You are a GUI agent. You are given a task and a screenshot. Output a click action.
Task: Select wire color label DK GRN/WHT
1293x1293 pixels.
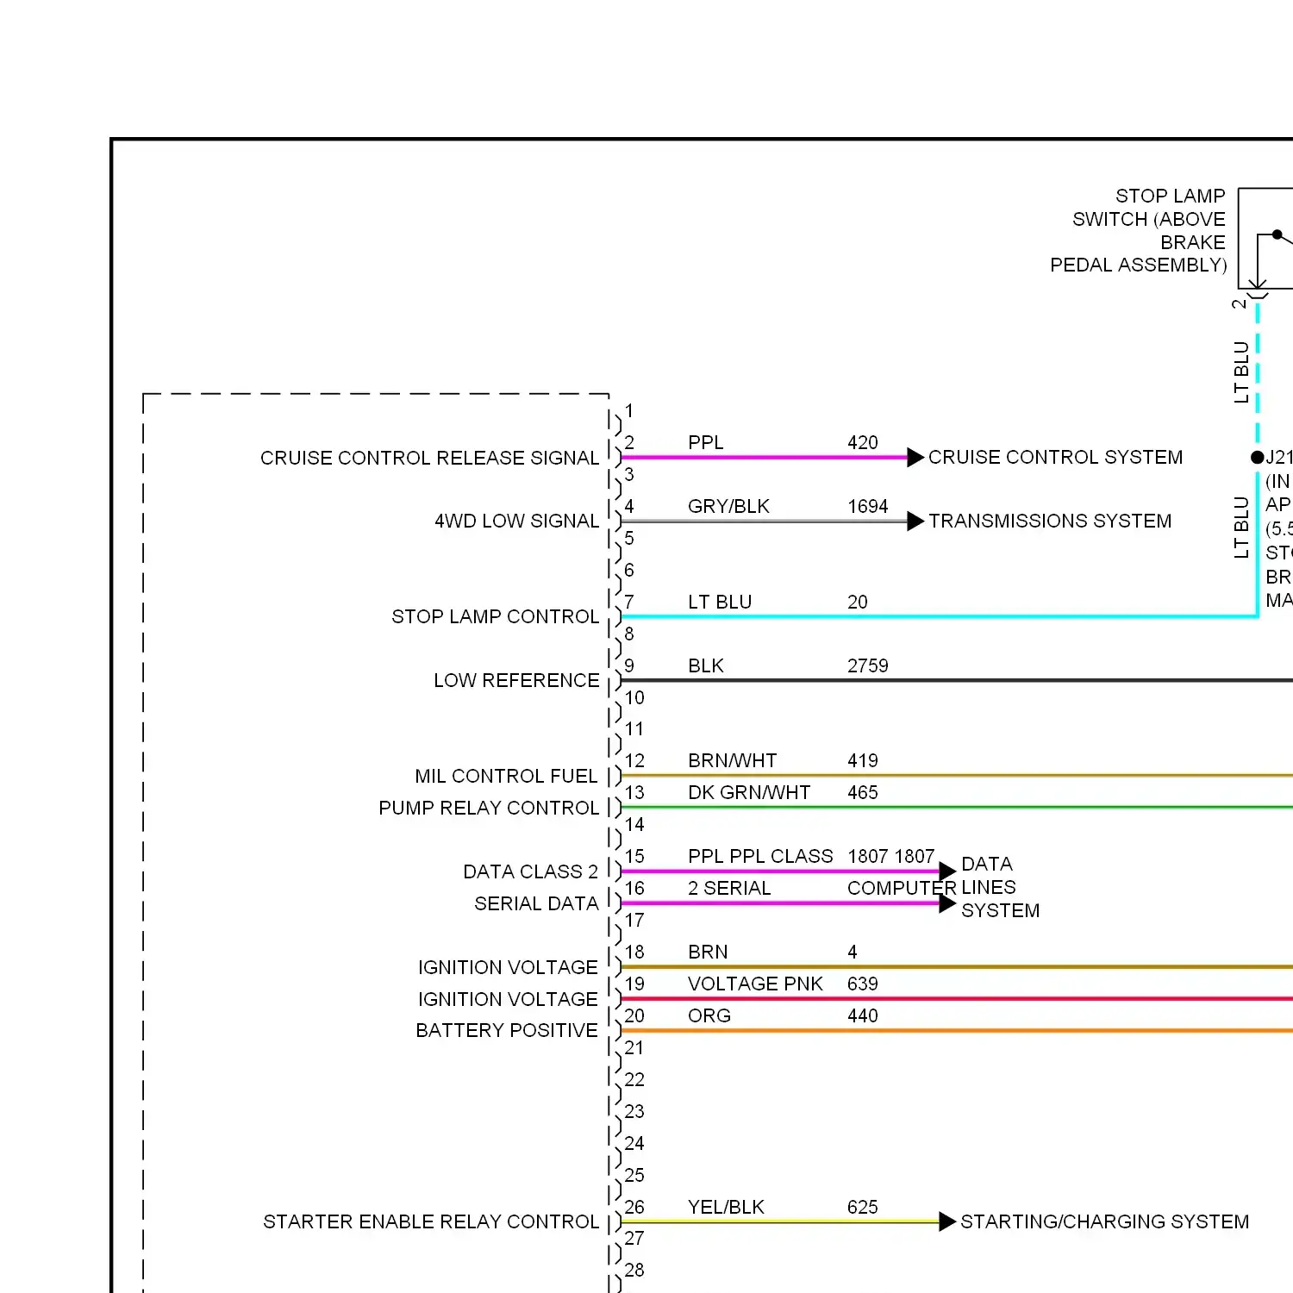pos(749,792)
